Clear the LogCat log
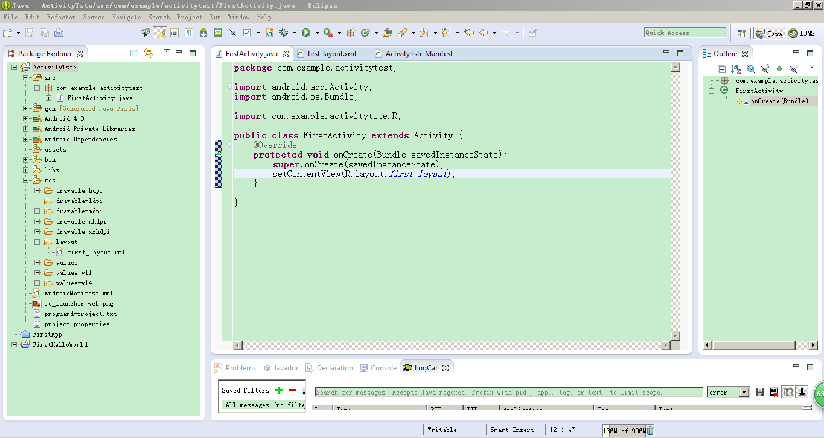The image size is (824, 438). (774, 392)
